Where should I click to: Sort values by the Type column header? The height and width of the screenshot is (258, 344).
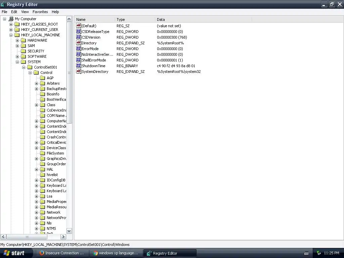[135, 19]
